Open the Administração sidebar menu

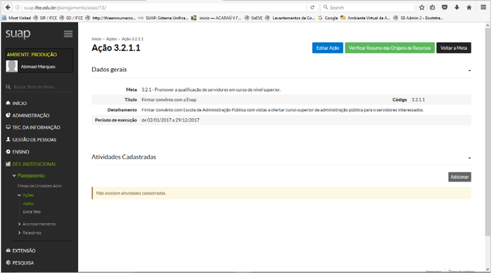[30, 115]
